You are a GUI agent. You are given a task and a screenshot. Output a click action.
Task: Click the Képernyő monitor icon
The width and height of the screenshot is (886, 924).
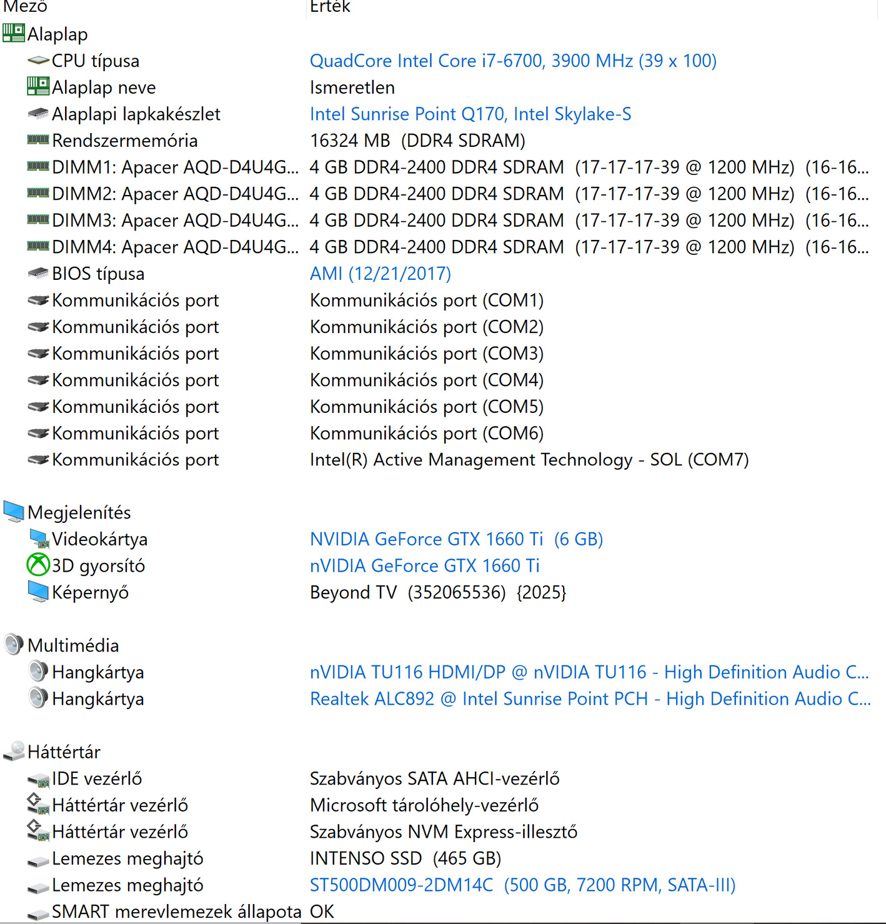(x=38, y=592)
